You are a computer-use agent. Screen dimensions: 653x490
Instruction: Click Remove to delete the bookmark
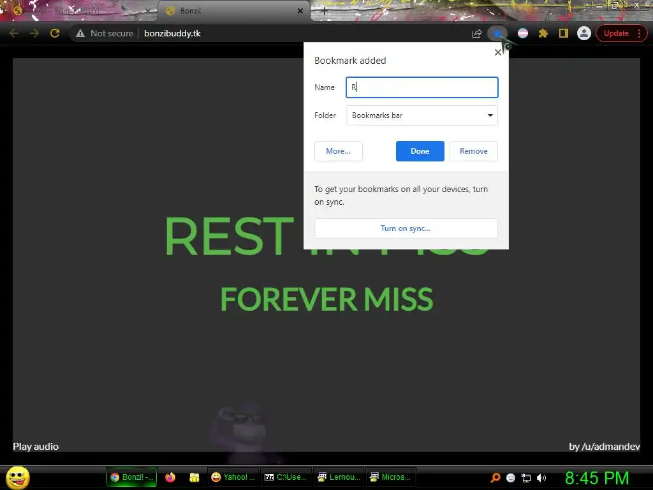pos(474,151)
